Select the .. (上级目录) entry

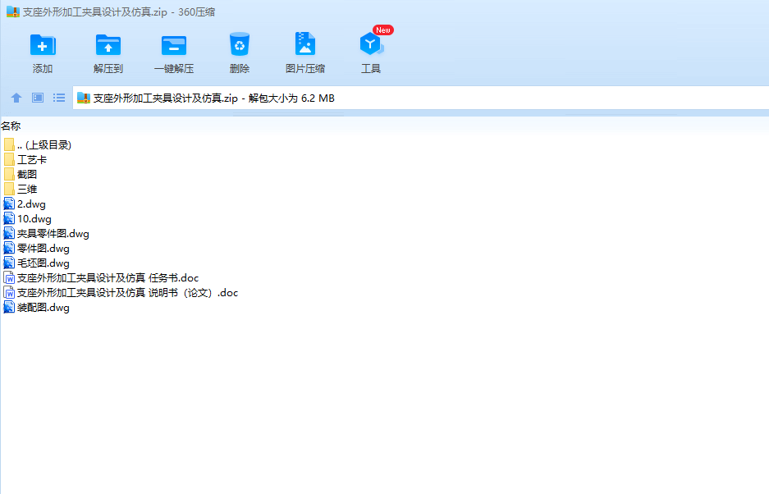44,144
